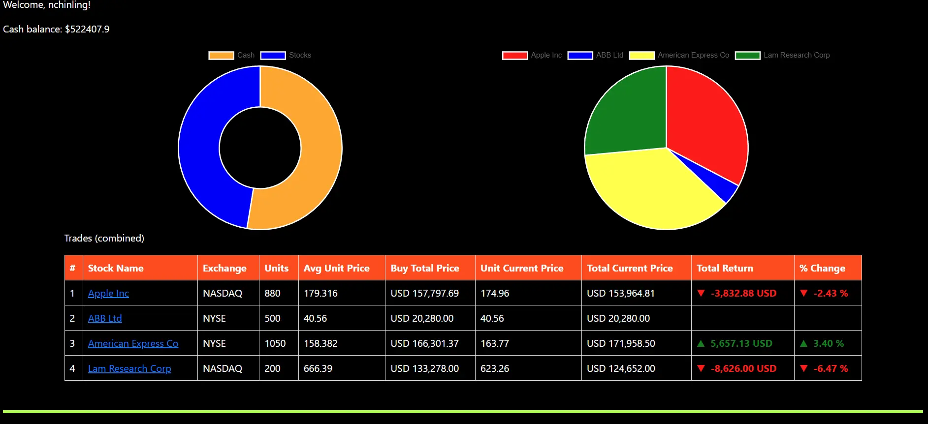Click the Exchange column header
The image size is (928, 424).
(x=228, y=268)
